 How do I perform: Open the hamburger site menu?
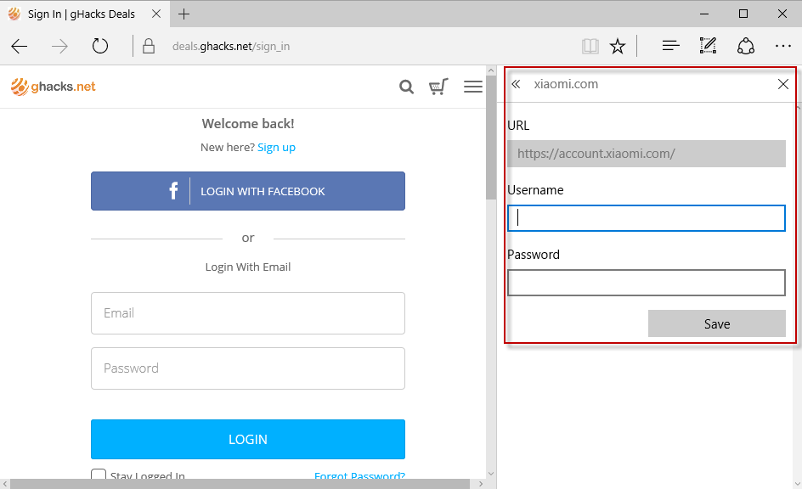[x=473, y=87]
